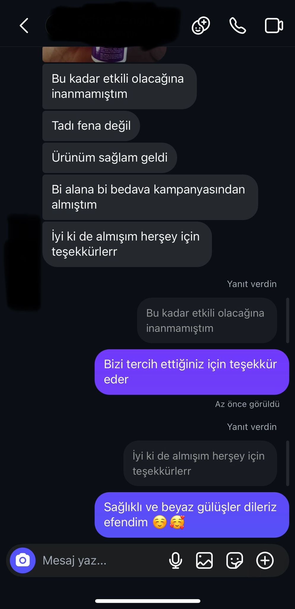Select the 'Tadı fena değil' message bubble
This screenshot has height=609, width=295.
(x=91, y=126)
